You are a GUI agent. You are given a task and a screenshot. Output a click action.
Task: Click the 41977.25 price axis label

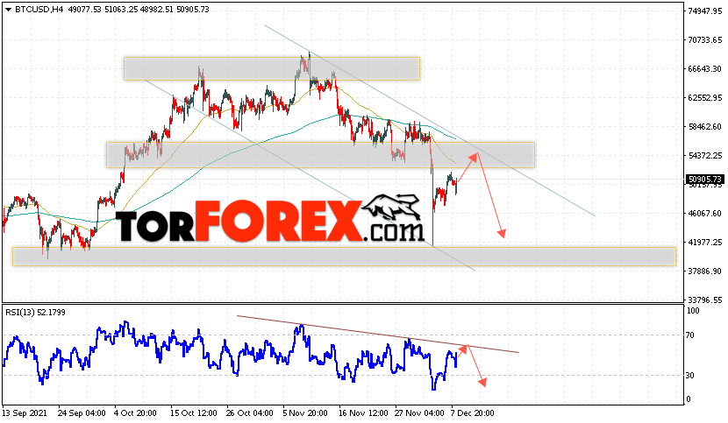(x=705, y=242)
